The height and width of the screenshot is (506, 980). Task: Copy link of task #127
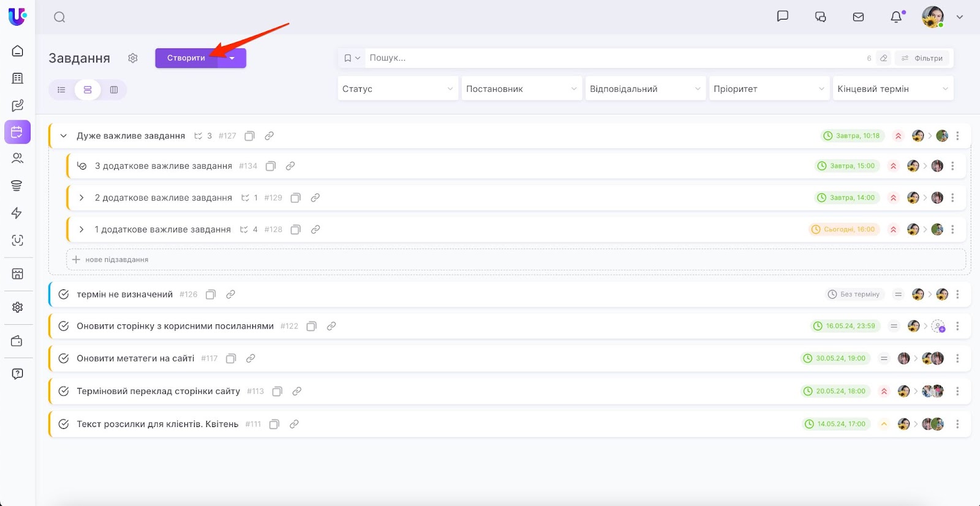pos(269,136)
